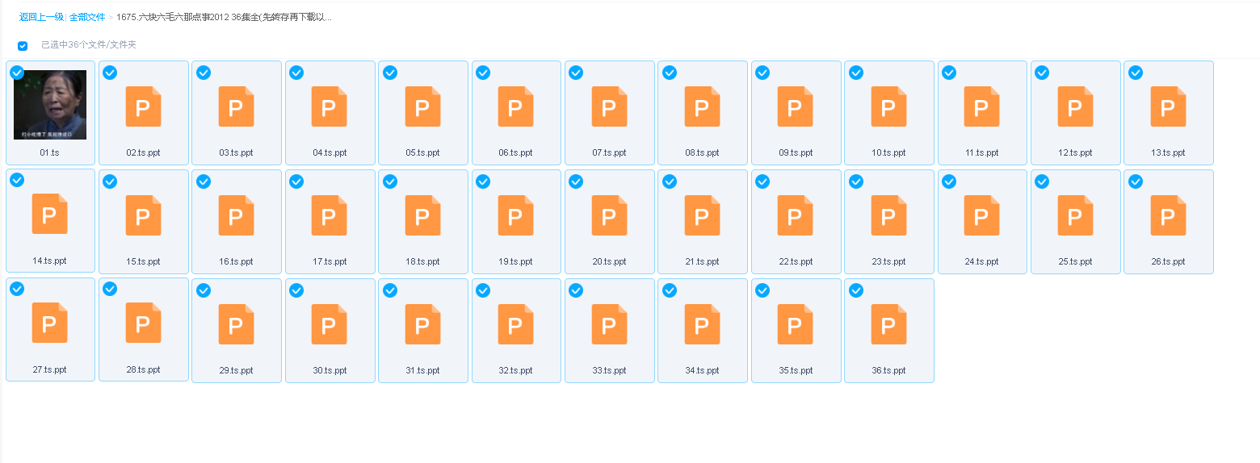This screenshot has height=463, width=1260.
Task: Click the current folder name in breadcrumb
Action: [224, 17]
